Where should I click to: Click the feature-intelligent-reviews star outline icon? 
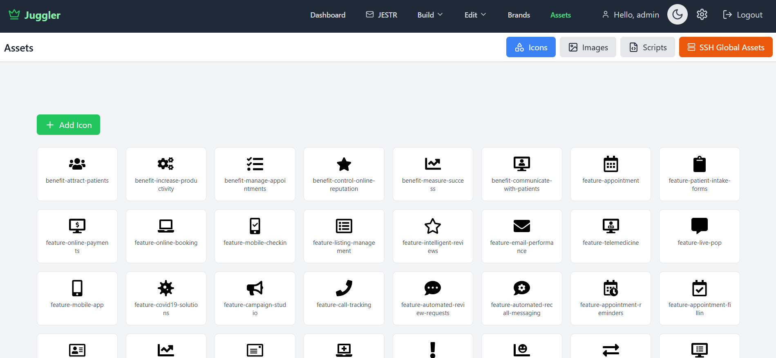433,226
